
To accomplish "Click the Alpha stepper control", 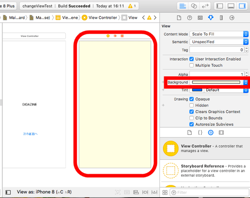I will (246, 74).
